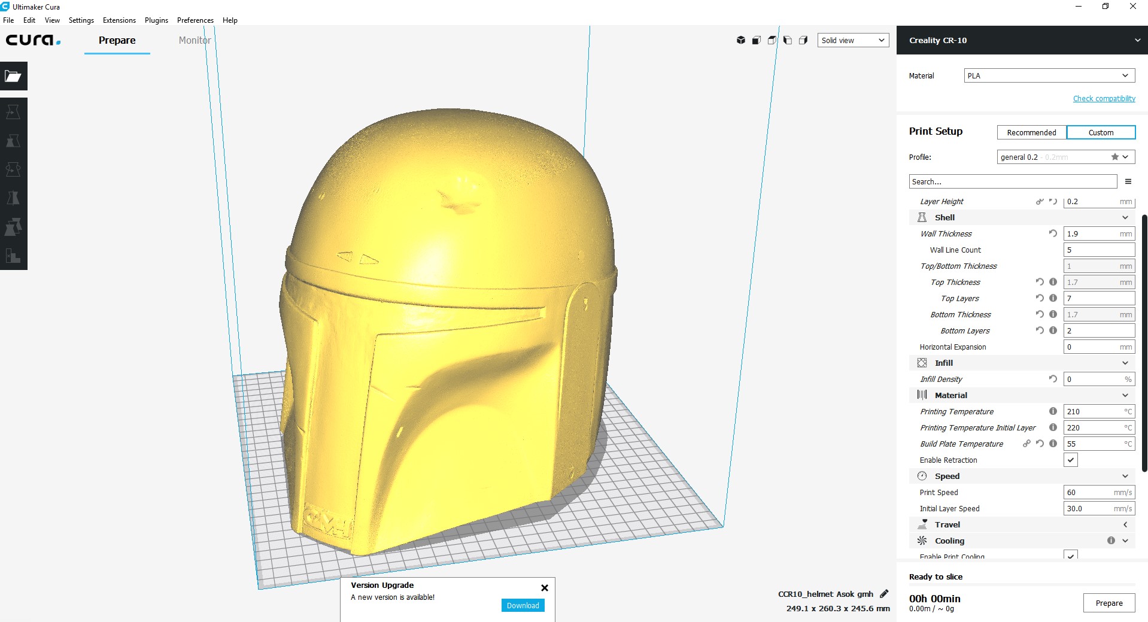Open the Solid view dropdown
This screenshot has height=622, width=1148.
pyautogui.click(x=853, y=40)
